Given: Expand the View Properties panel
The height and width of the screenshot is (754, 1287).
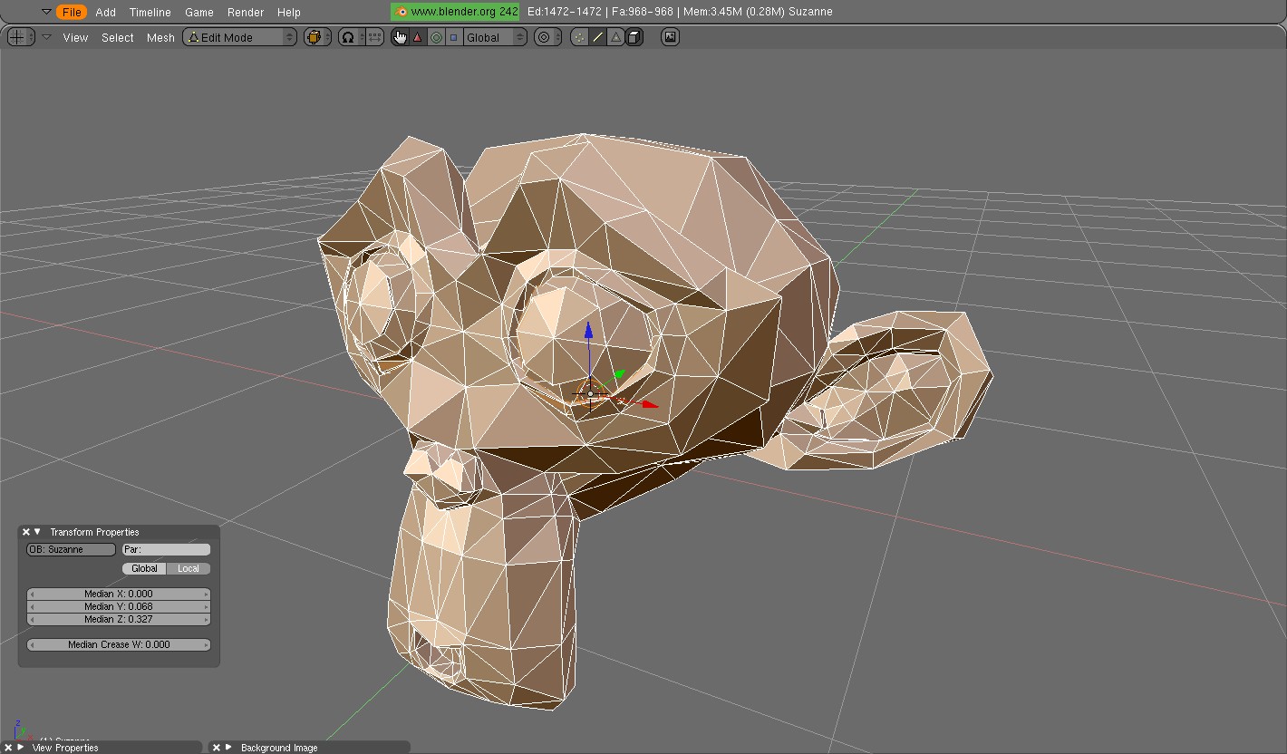Looking at the screenshot, I should 20,748.
